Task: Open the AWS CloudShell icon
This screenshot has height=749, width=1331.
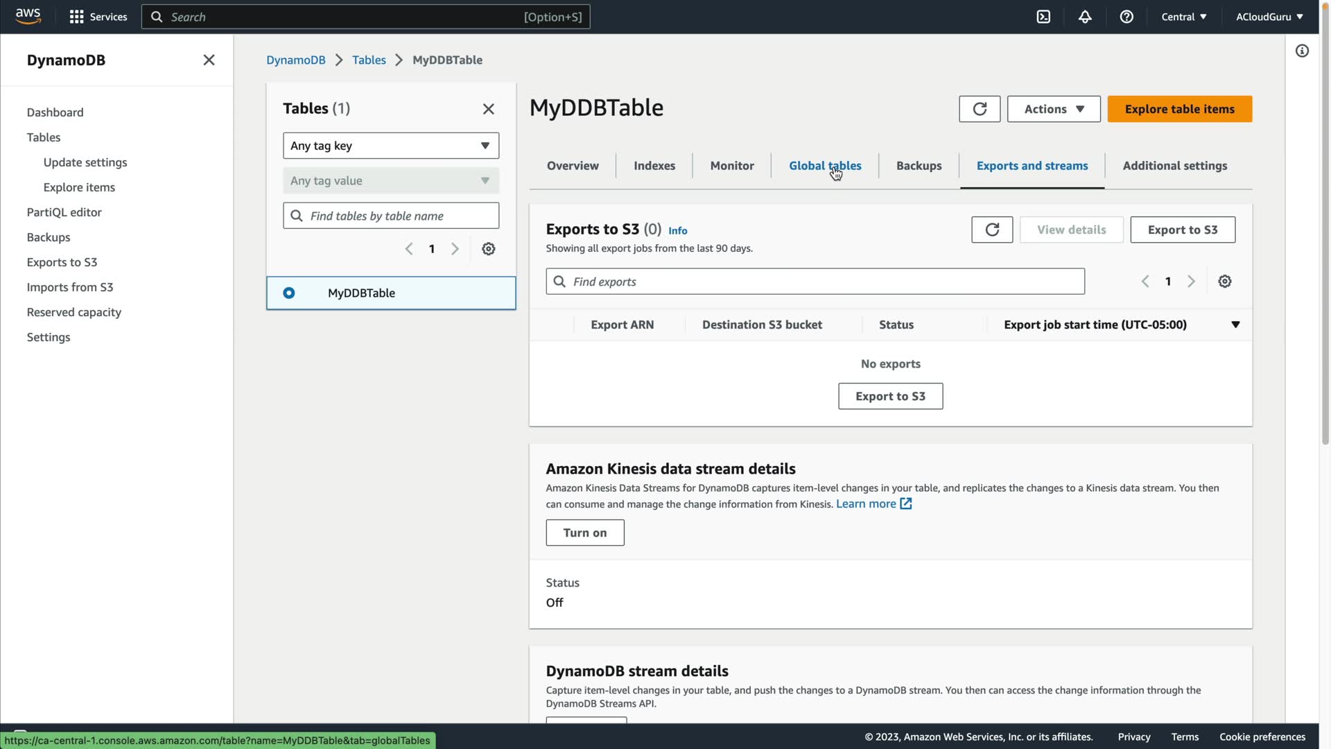Action: click(1043, 17)
